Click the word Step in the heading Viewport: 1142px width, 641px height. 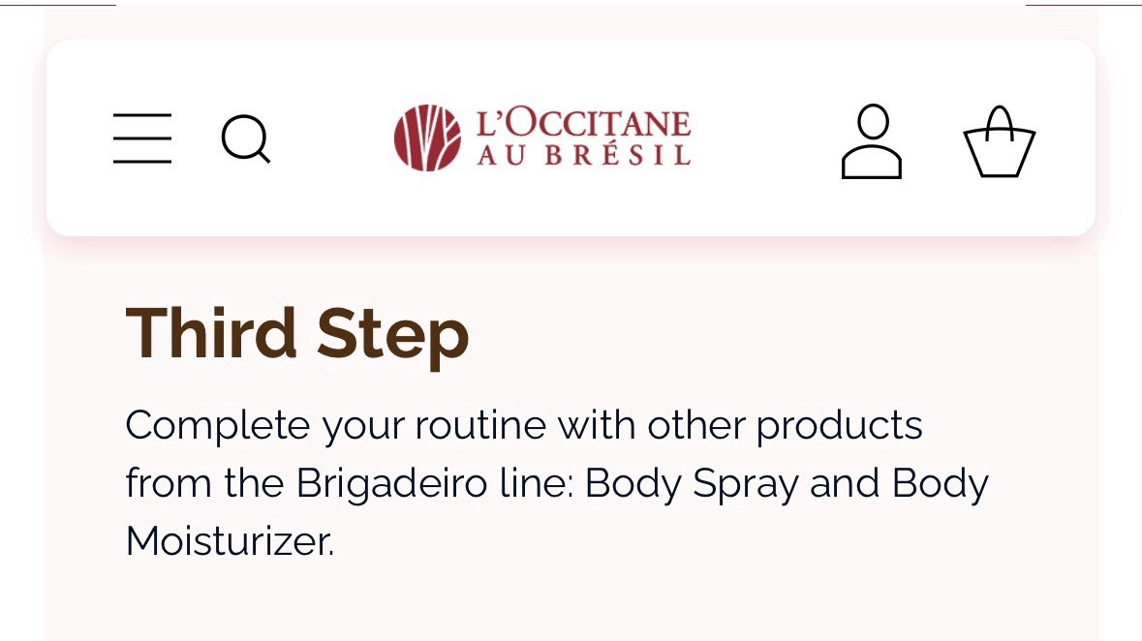(x=393, y=337)
